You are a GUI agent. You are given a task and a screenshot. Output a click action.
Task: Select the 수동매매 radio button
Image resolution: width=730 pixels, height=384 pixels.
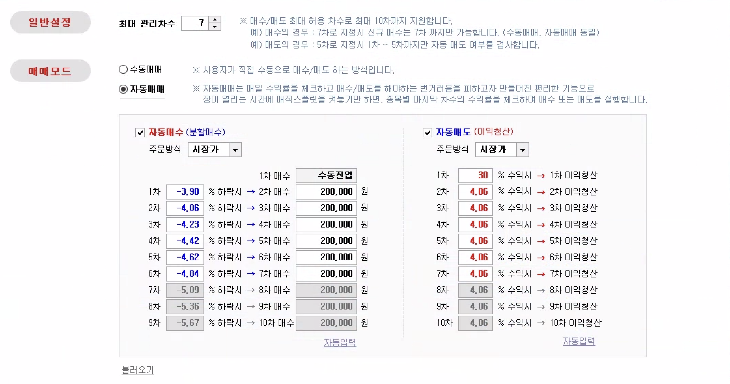pyautogui.click(x=123, y=70)
